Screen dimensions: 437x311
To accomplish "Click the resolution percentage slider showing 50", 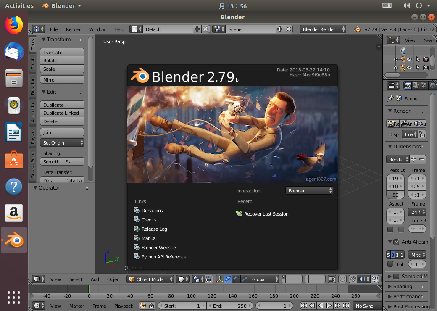I will (x=395, y=195).
